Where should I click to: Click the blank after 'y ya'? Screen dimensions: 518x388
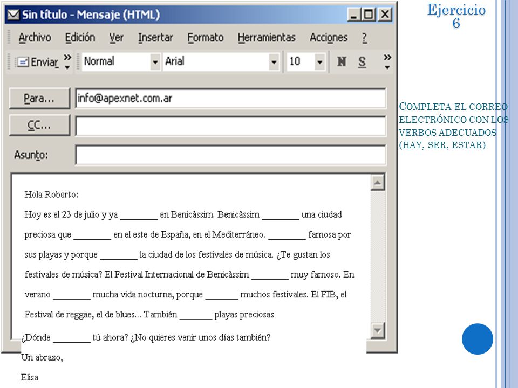[139, 216]
